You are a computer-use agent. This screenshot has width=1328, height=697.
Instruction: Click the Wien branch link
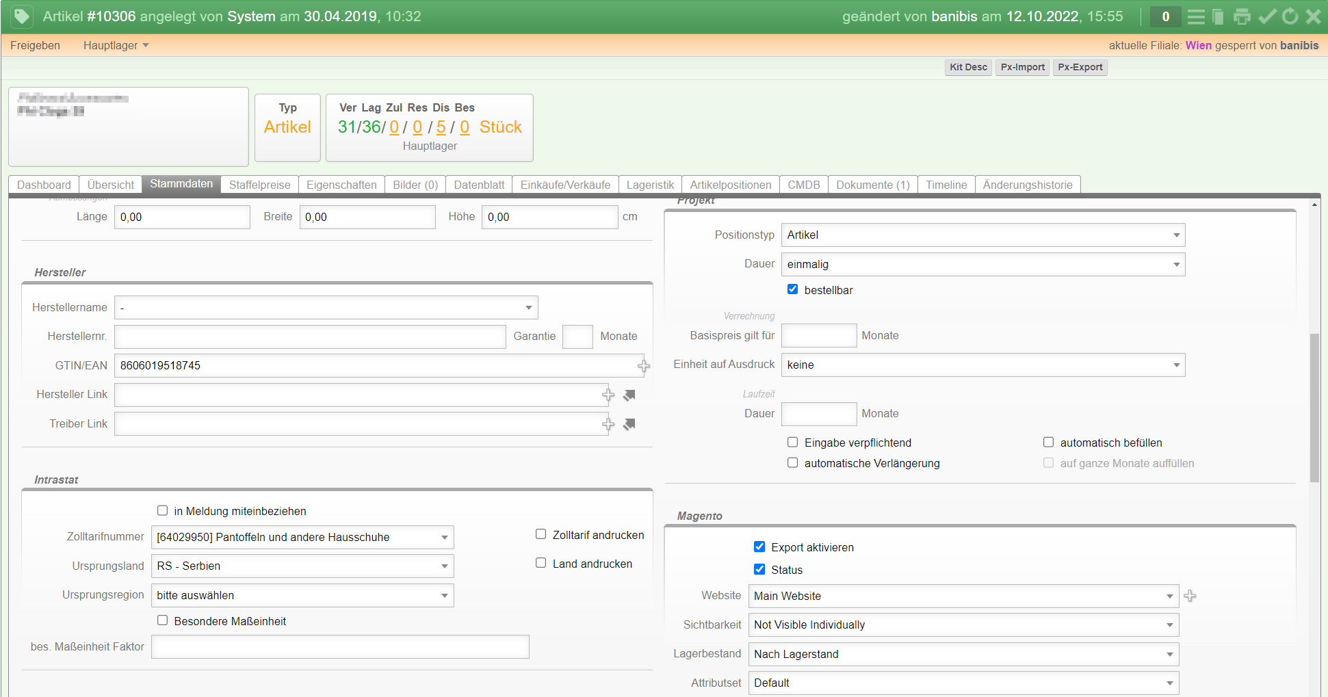pyautogui.click(x=1198, y=45)
